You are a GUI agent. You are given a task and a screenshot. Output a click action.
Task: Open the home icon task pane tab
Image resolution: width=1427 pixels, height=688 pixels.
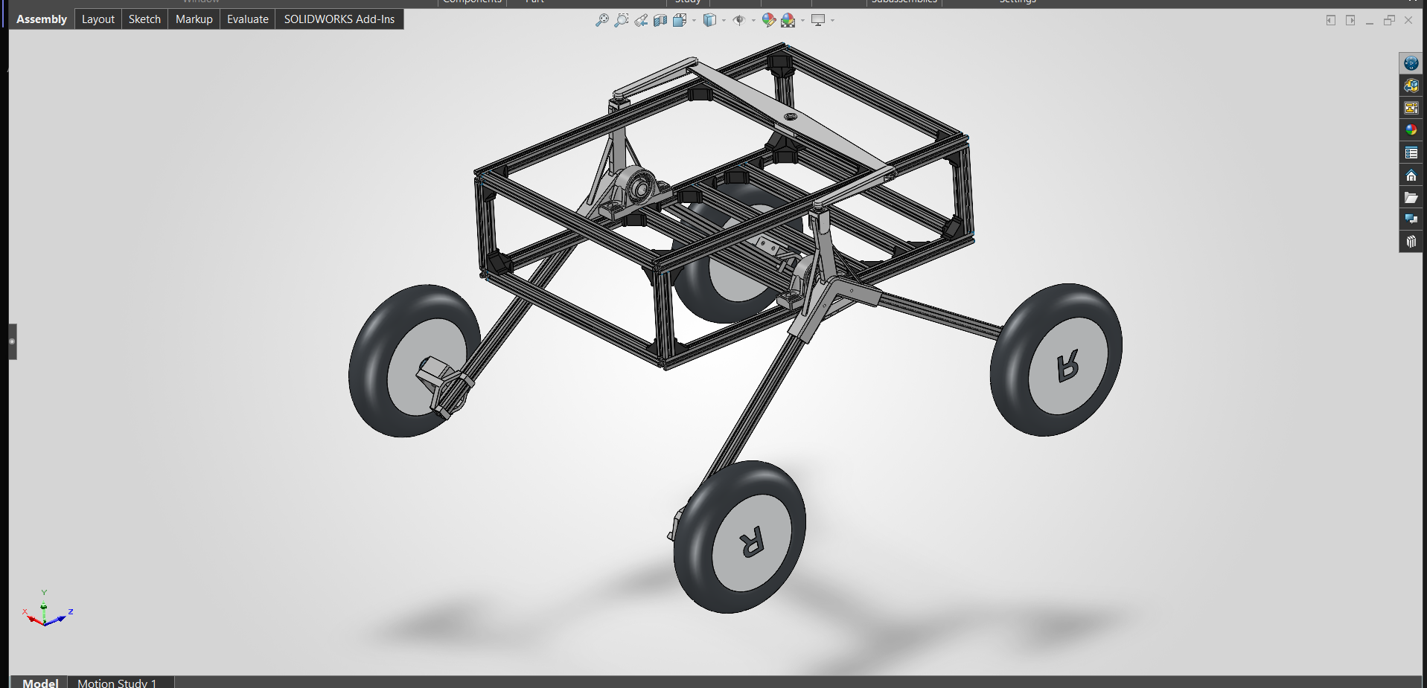pyautogui.click(x=1411, y=175)
